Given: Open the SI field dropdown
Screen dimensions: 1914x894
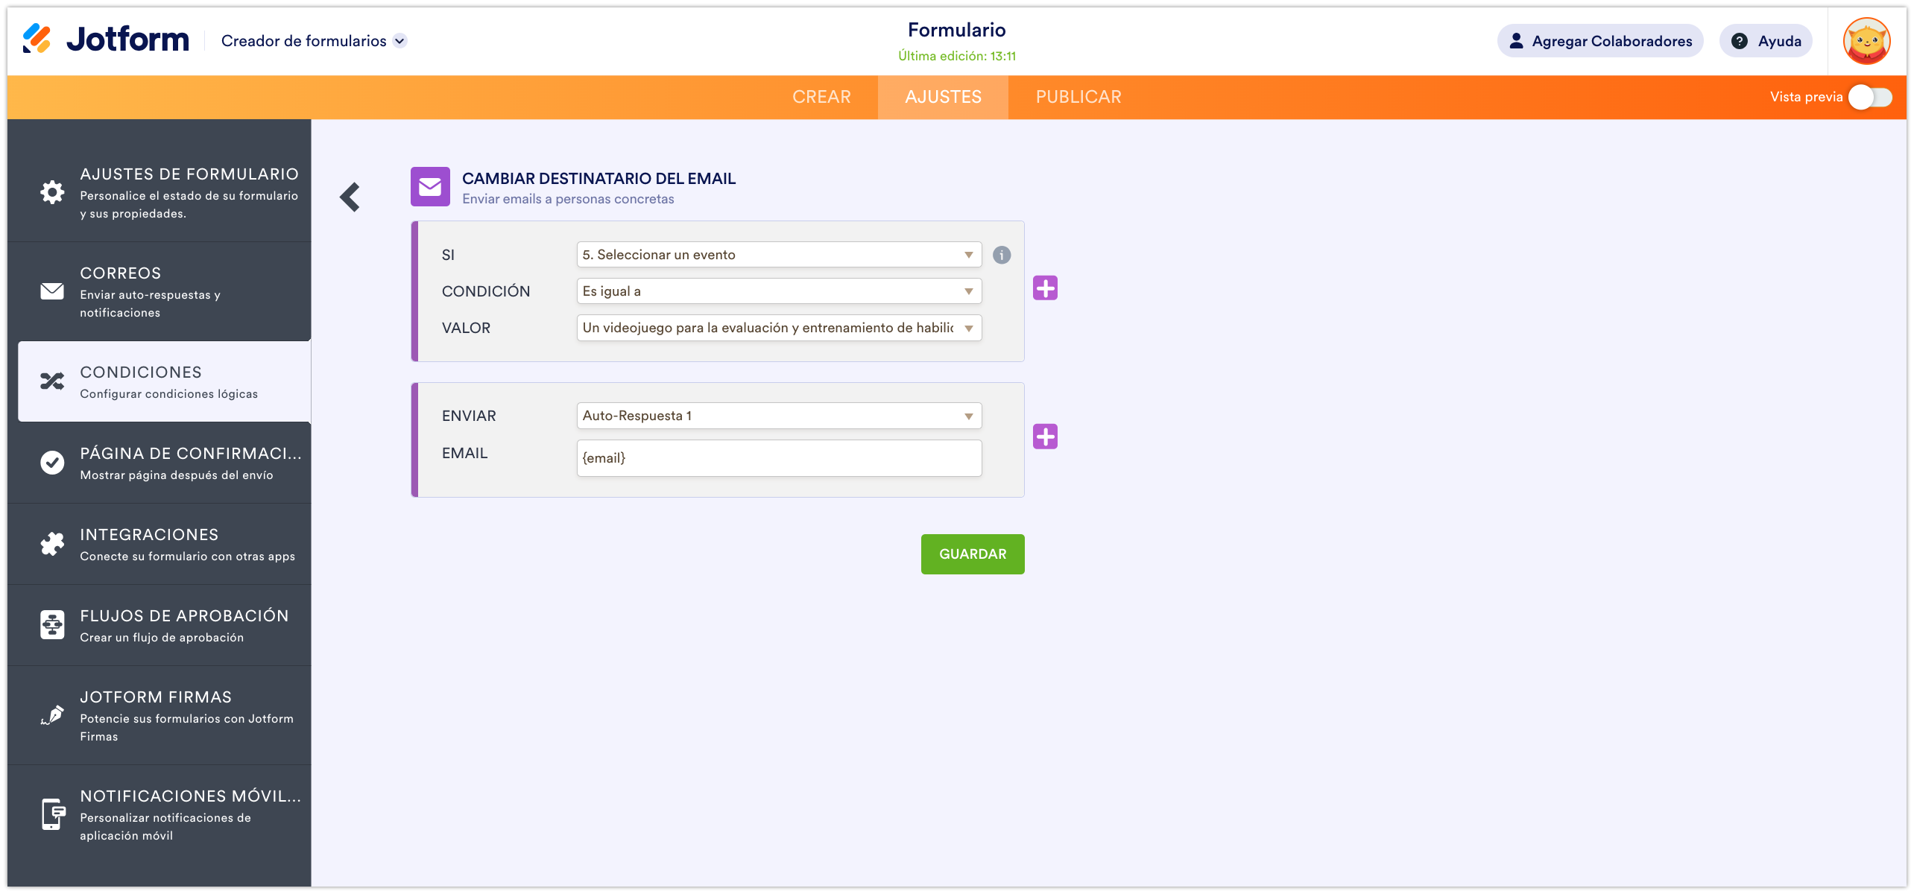Looking at the screenshot, I should click(x=778, y=255).
